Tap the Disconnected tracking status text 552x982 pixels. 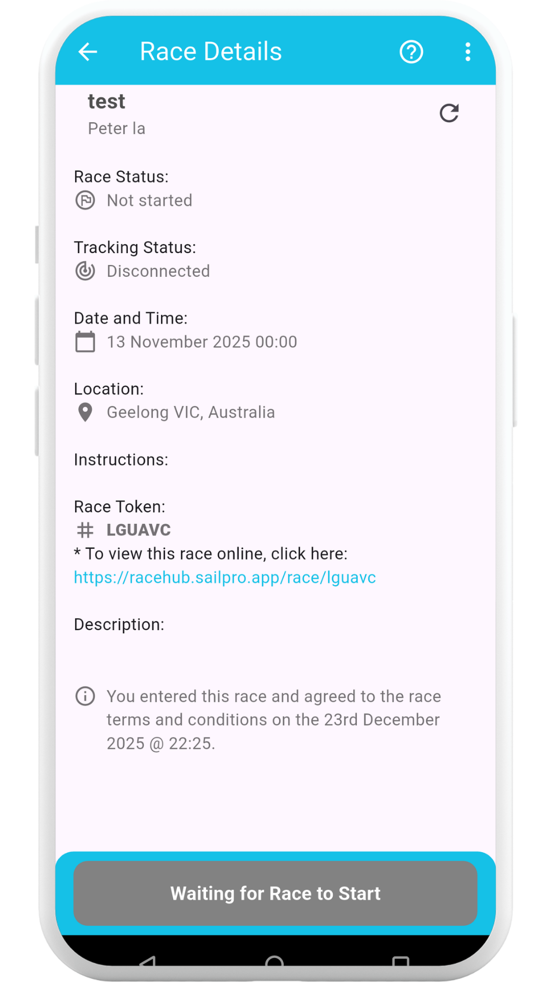[158, 271]
